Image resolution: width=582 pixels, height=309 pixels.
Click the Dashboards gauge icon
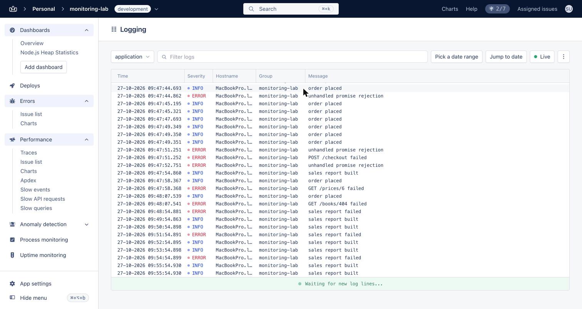pos(12,30)
